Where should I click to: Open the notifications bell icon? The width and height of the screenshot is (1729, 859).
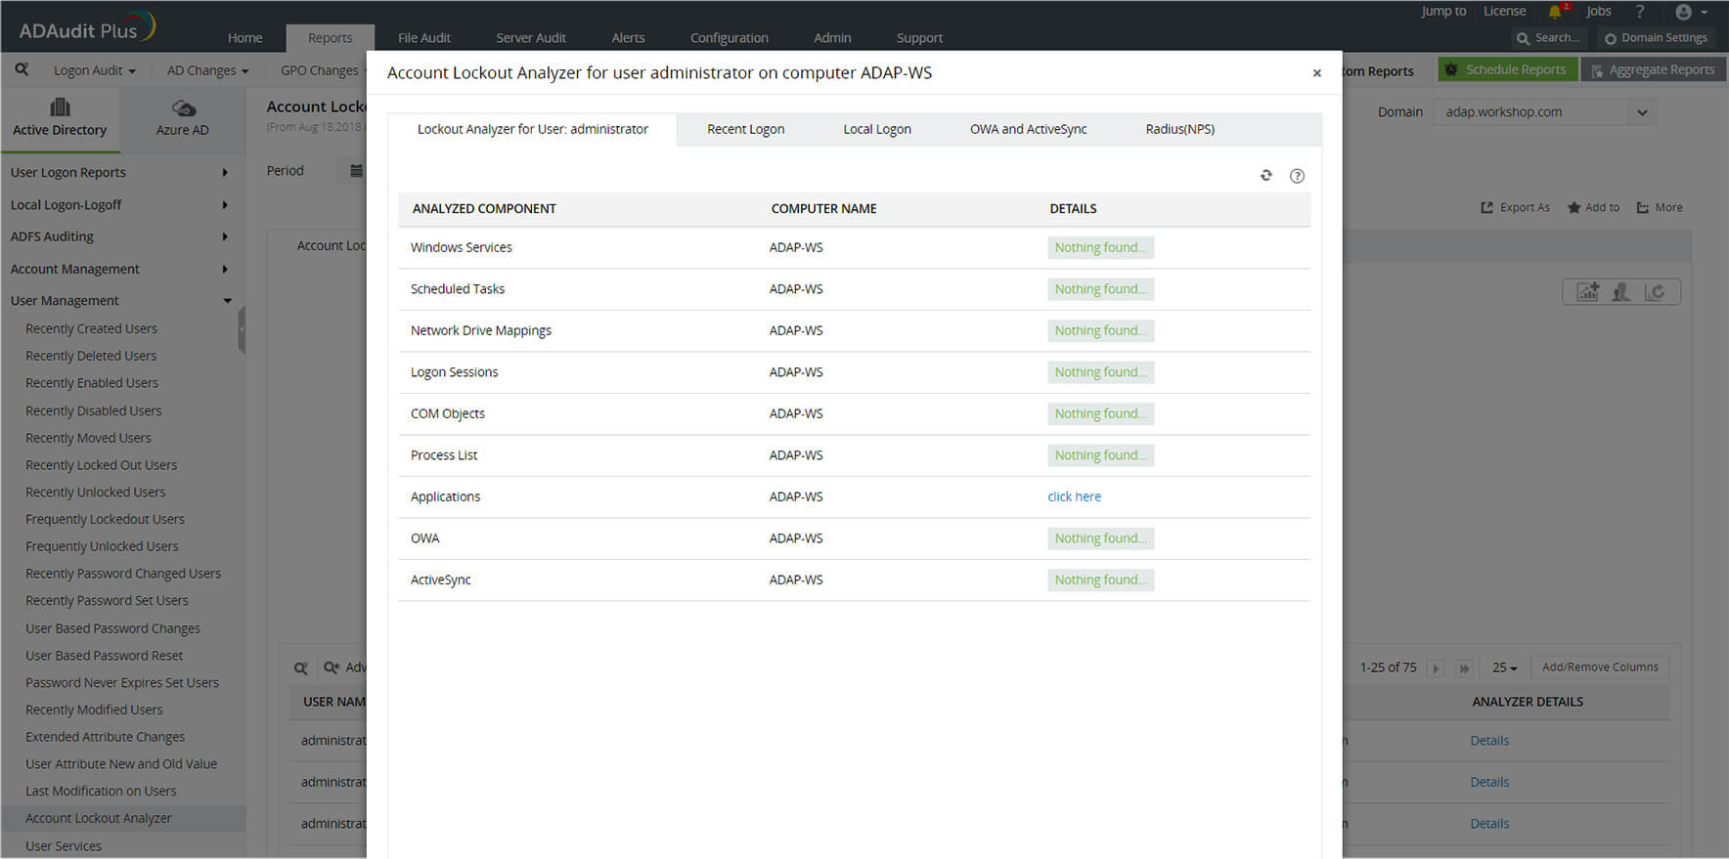pyautogui.click(x=1555, y=12)
